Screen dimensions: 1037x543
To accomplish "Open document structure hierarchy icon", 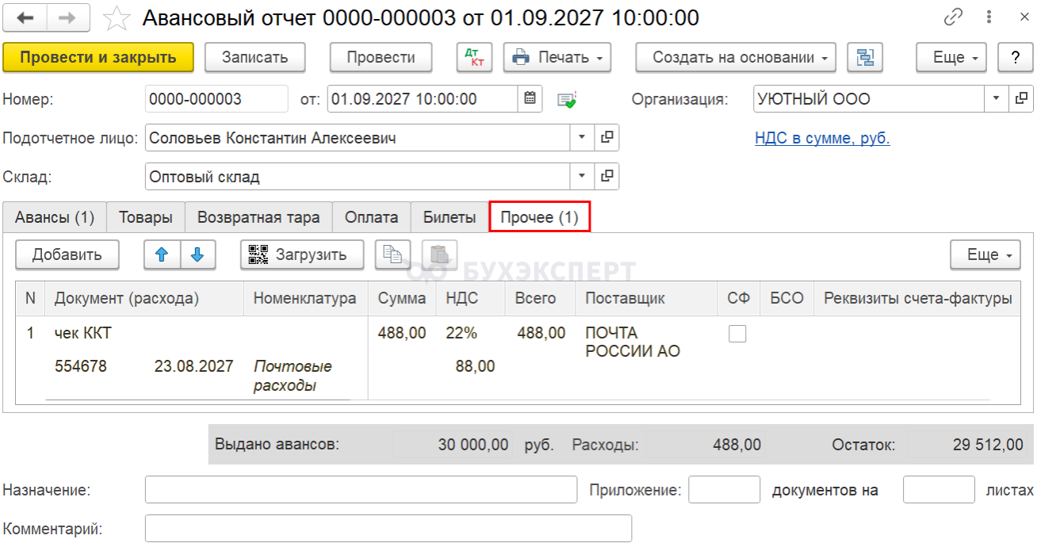I will point(865,57).
